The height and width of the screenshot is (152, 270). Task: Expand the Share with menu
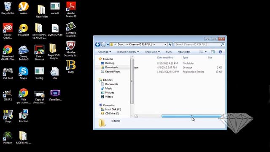coord(152,52)
